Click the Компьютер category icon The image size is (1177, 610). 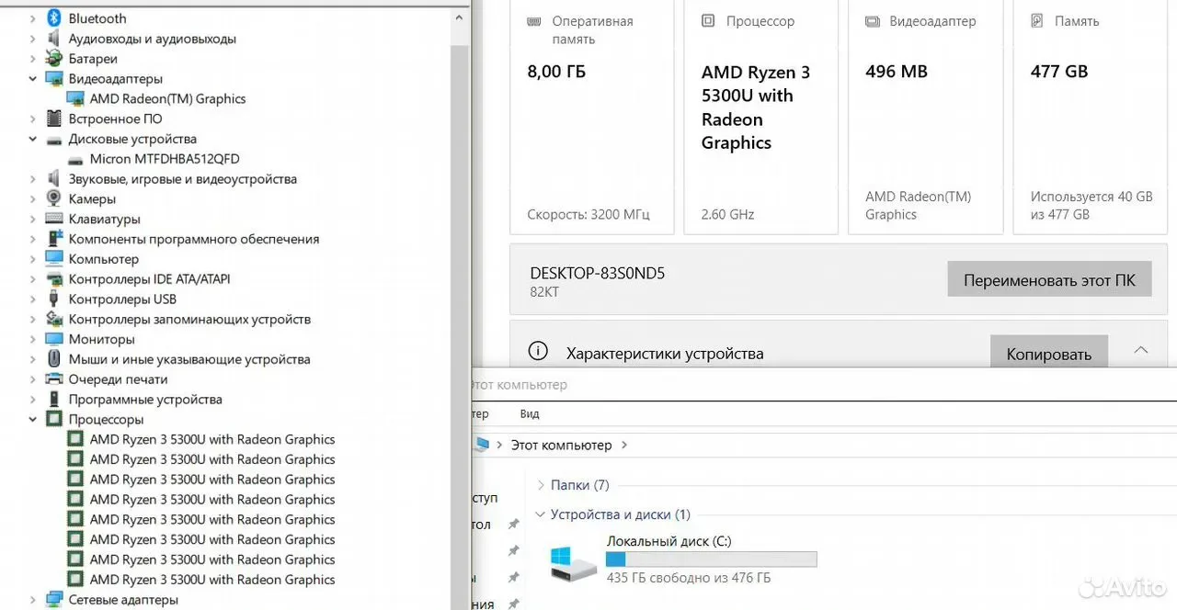click(x=53, y=259)
